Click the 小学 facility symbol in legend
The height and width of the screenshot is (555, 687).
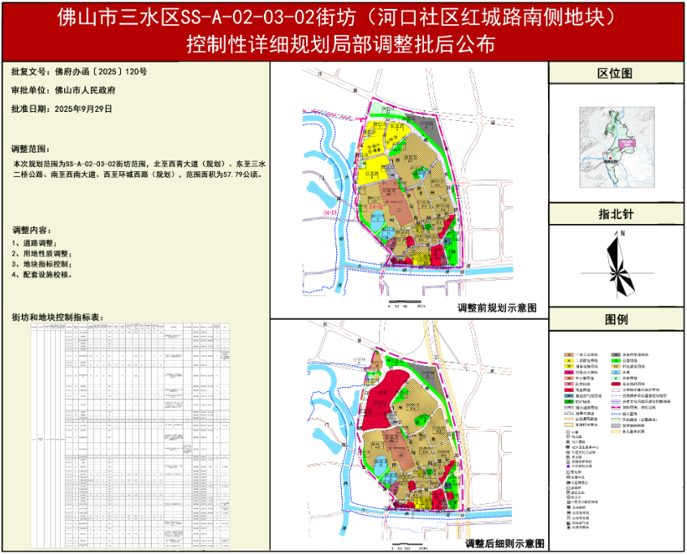tap(568, 432)
